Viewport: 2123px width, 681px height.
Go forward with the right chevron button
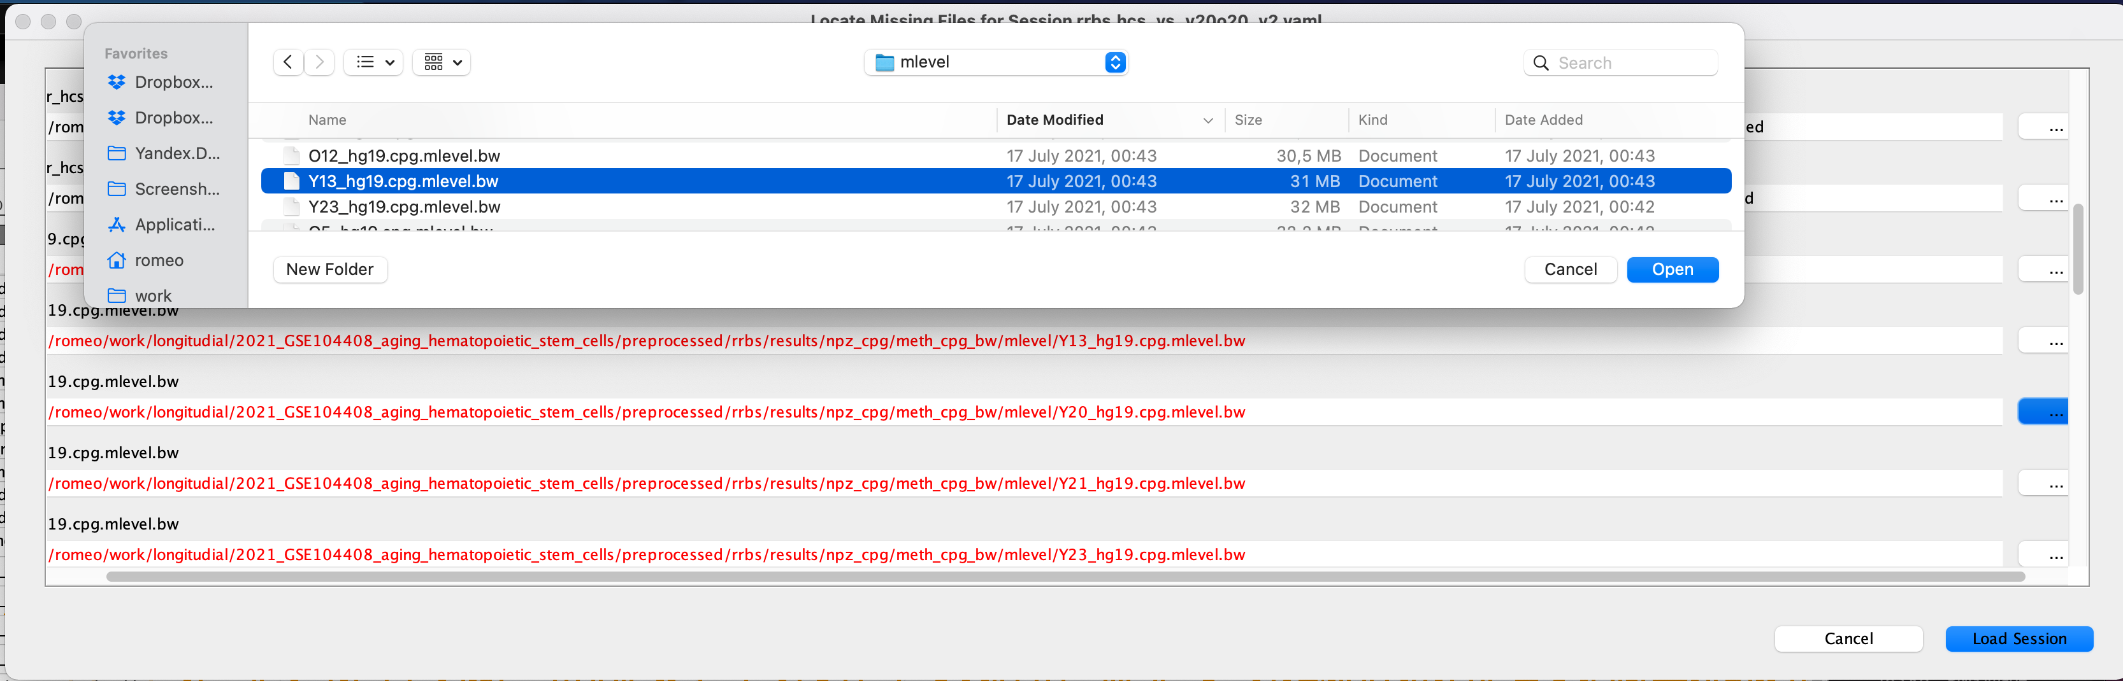pos(320,62)
